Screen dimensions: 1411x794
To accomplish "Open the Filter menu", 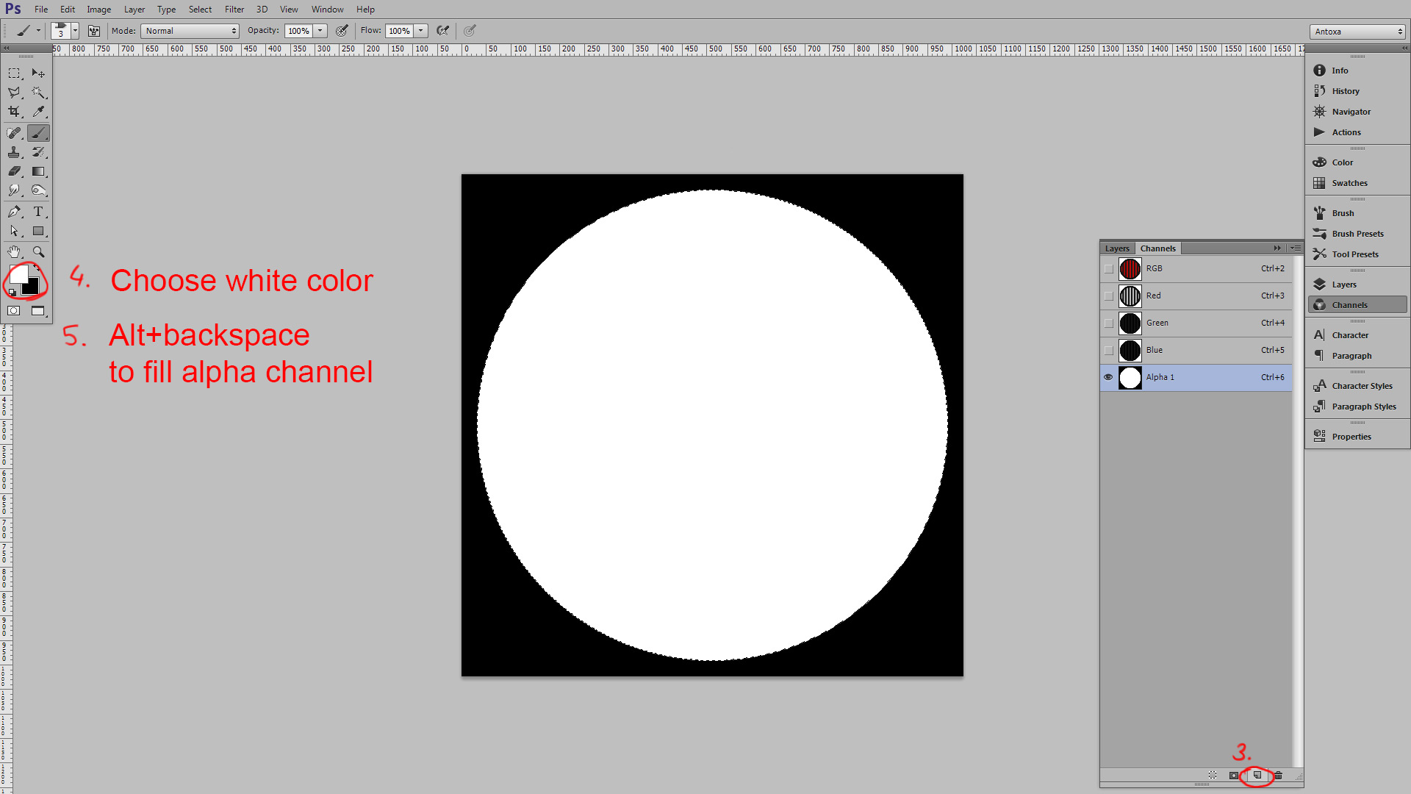I will click(x=234, y=10).
